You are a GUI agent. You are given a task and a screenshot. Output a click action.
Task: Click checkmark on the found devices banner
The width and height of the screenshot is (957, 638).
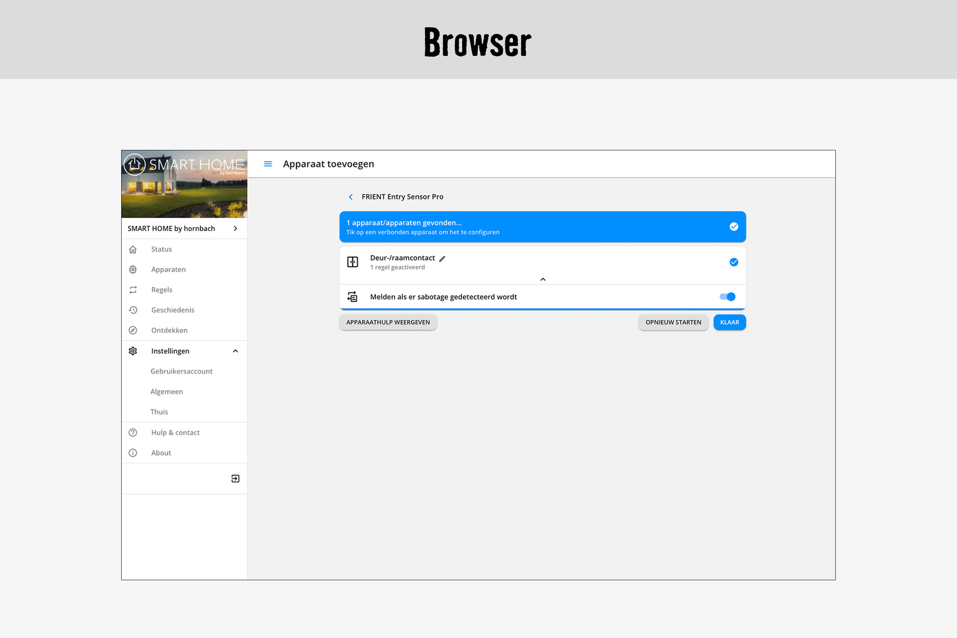pos(734,226)
